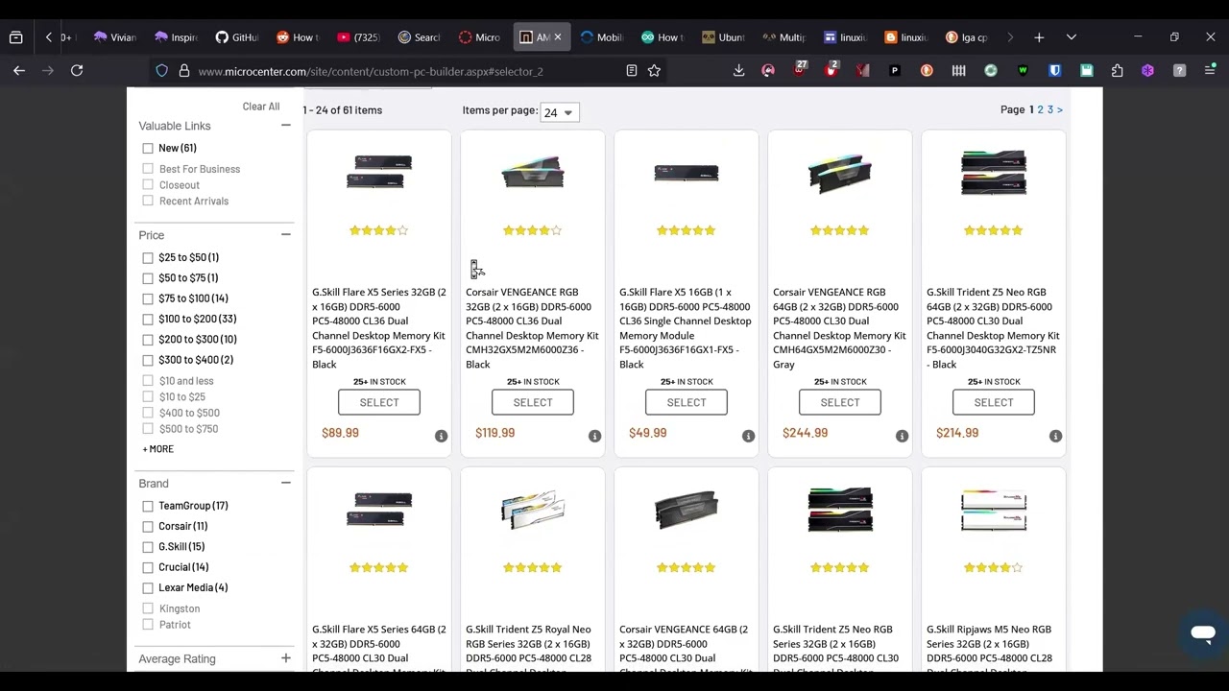This screenshot has height=691, width=1229.
Task: Filter price $50 to $75
Action: click(x=148, y=278)
